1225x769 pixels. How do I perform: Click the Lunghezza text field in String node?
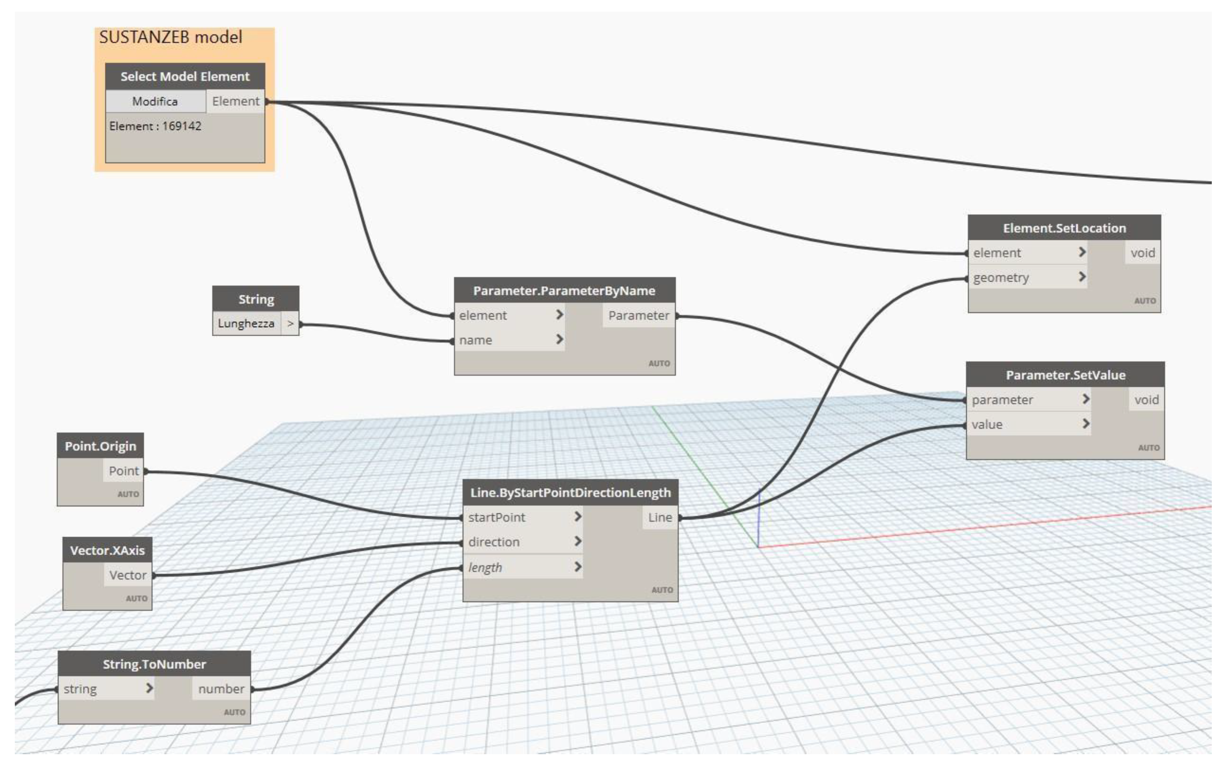(x=246, y=324)
